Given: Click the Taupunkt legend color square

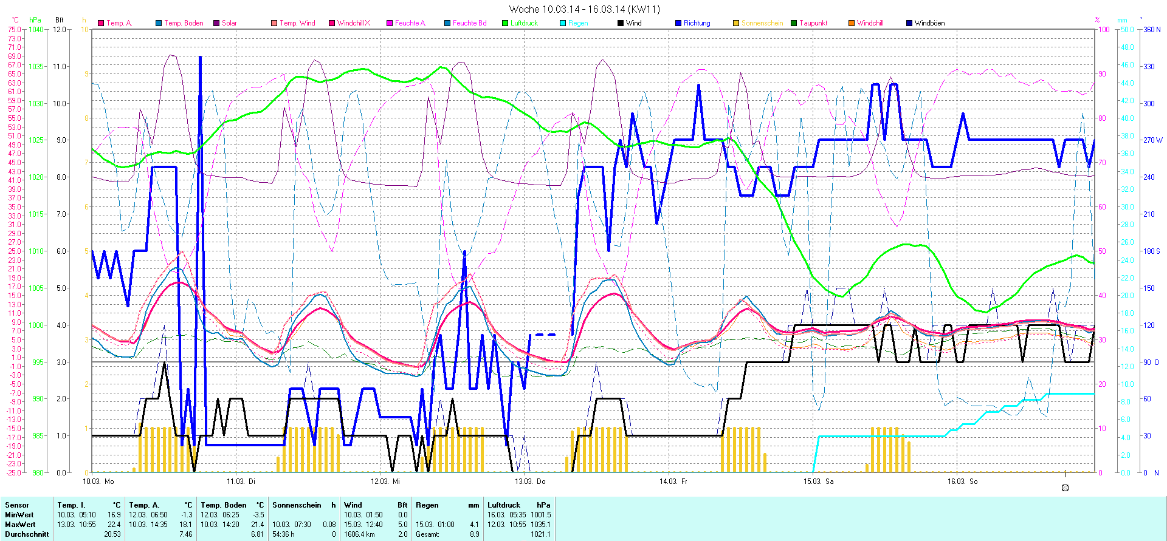Looking at the screenshot, I should 794,23.
